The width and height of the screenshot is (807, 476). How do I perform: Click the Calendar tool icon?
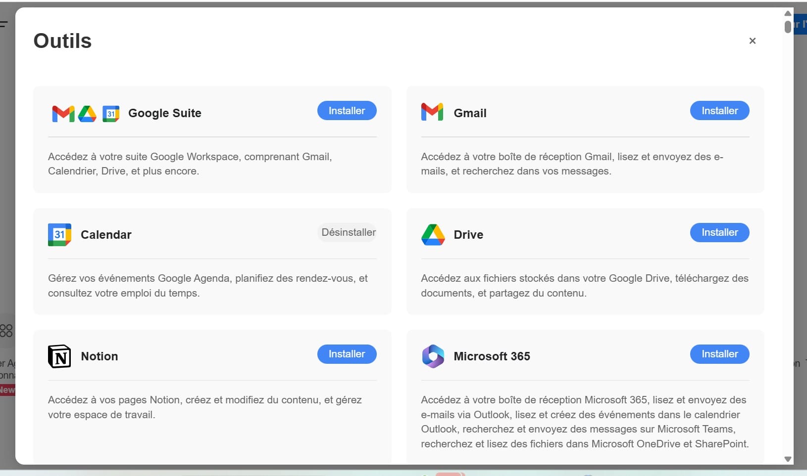pyautogui.click(x=59, y=235)
